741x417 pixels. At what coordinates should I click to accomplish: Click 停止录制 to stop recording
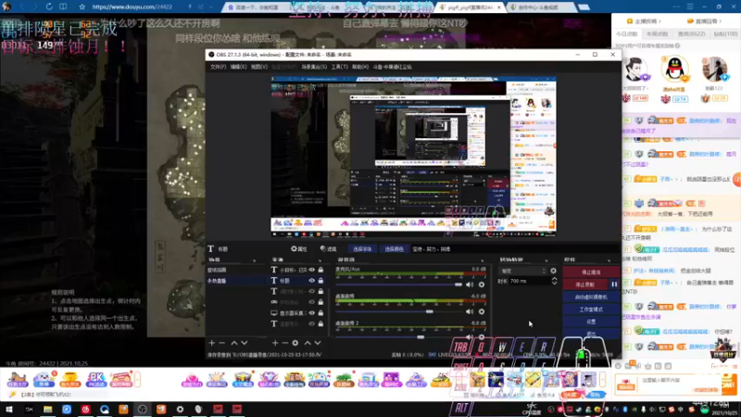[x=585, y=284]
